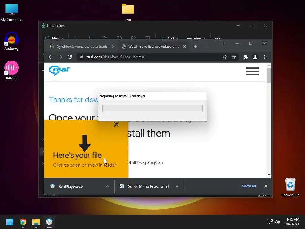The image size is (305, 229).
Task: Click the scrollbar down arrow
Action: (x=269, y=175)
